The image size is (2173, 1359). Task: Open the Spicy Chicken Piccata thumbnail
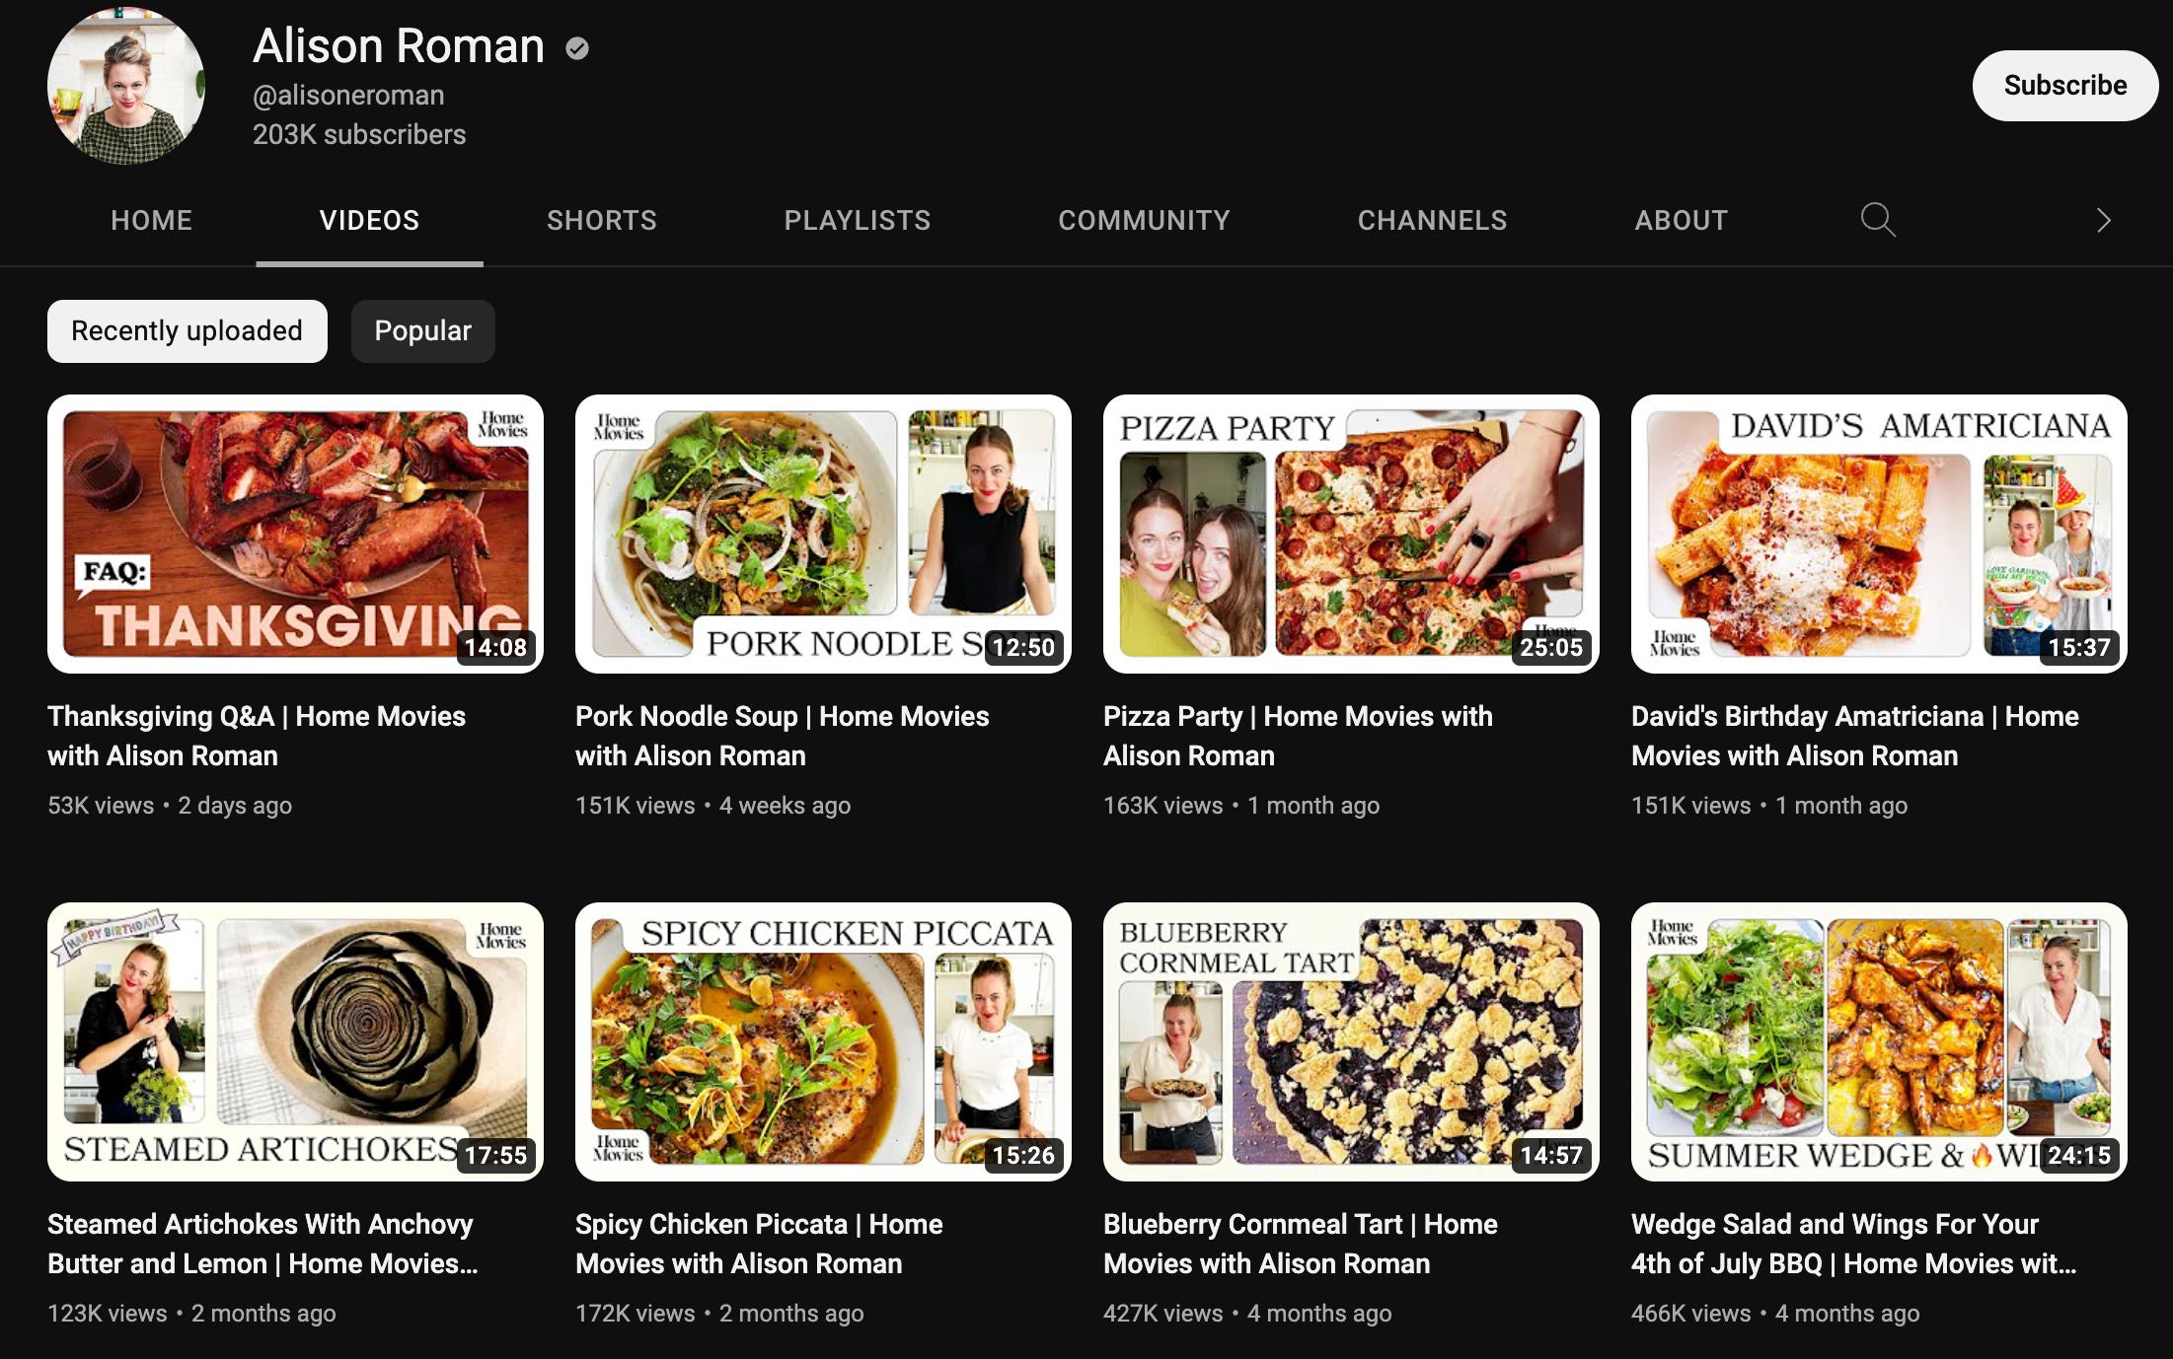pyautogui.click(x=822, y=1041)
